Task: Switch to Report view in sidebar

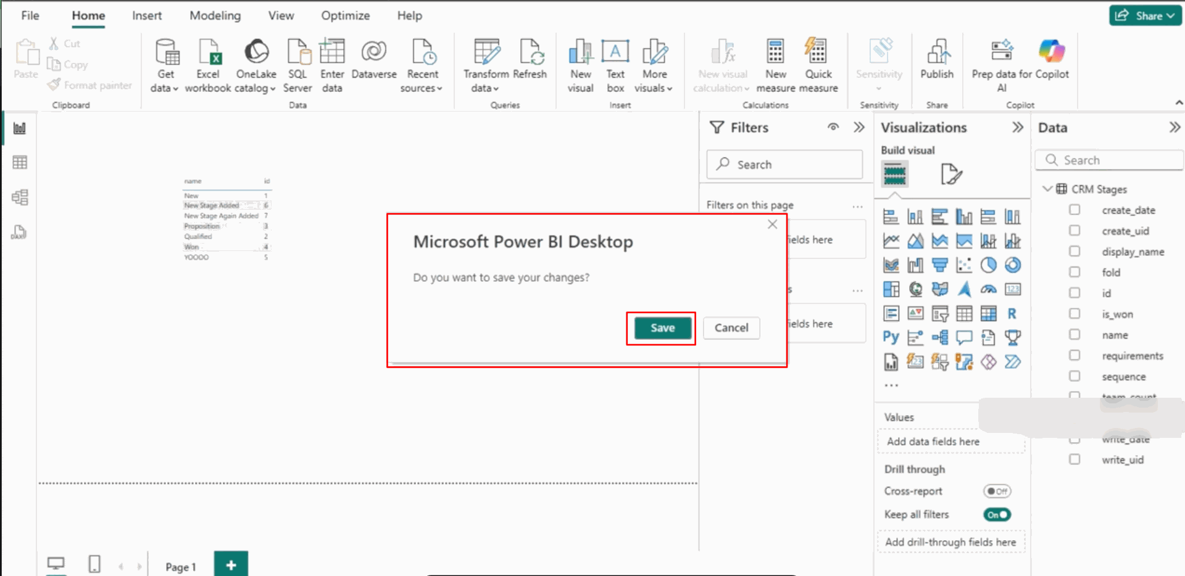Action: point(20,128)
